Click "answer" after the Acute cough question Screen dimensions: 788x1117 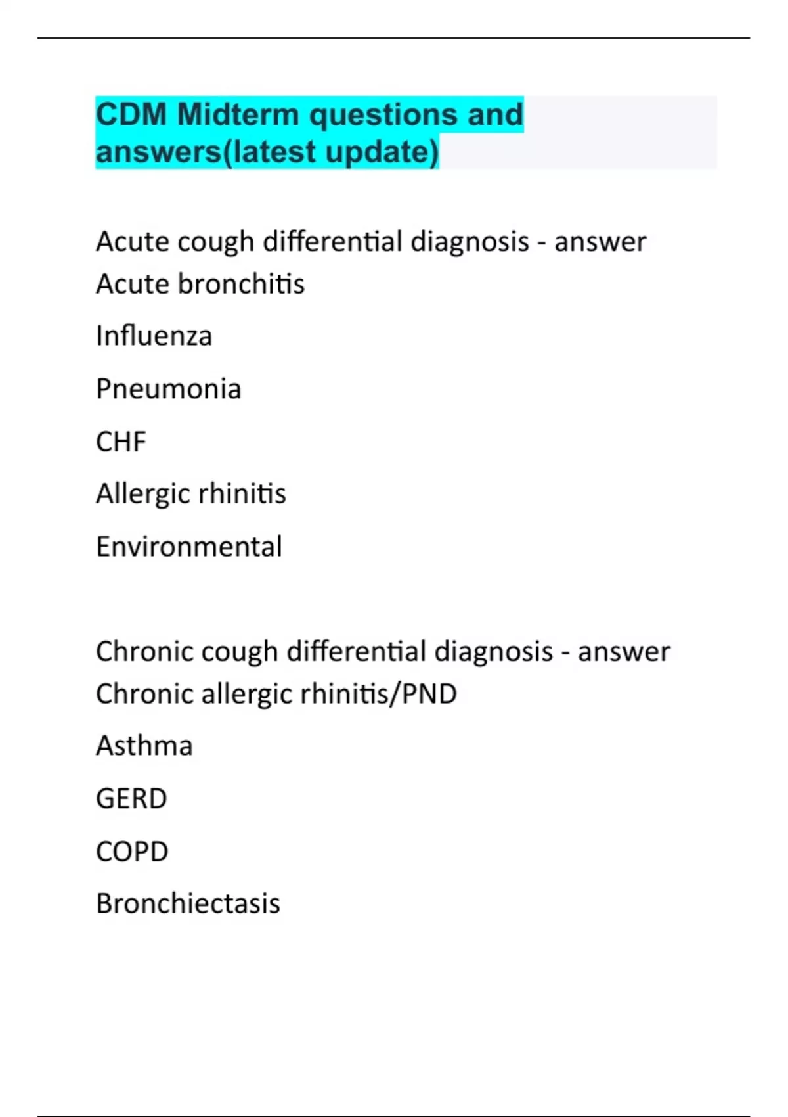click(x=600, y=242)
